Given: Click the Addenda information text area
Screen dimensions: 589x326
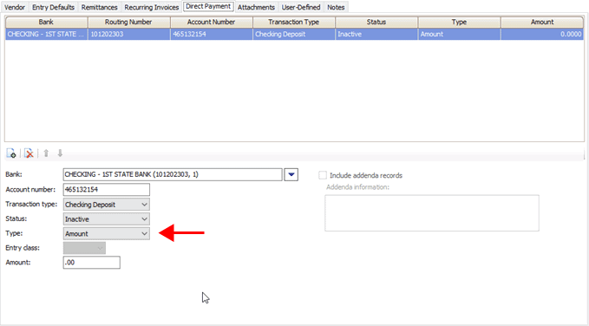Looking at the screenshot, I should [432, 213].
